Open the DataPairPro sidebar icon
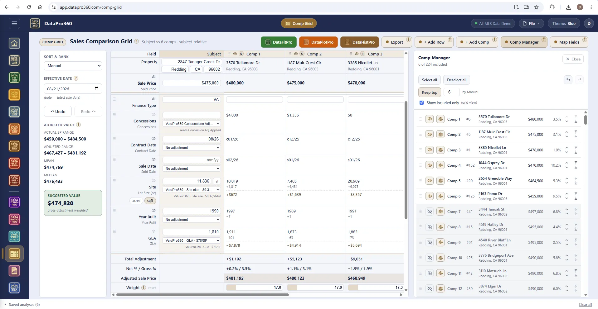The height and width of the screenshot is (309, 598). [14, 95]
